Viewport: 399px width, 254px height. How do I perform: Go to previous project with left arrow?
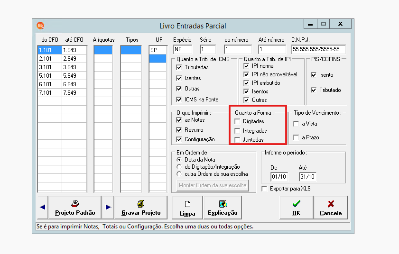[43, 207]
